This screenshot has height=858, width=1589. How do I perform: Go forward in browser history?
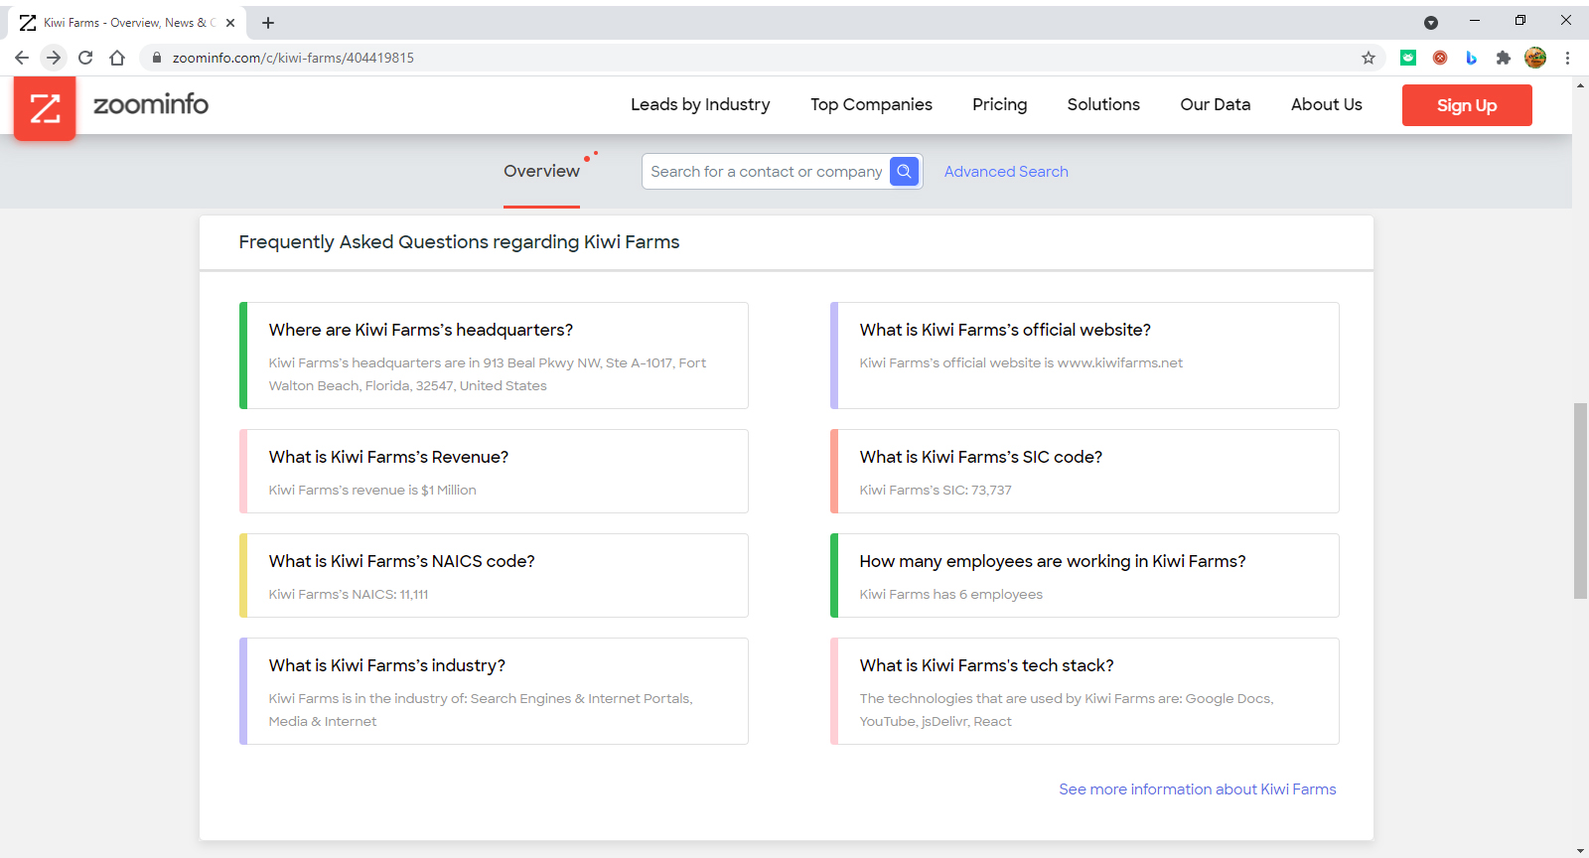54,58
